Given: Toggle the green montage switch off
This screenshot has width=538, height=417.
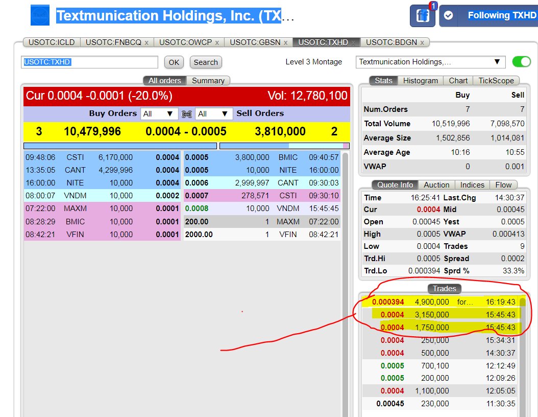Looking at the screenshot, I should click(x=521, y=62).
